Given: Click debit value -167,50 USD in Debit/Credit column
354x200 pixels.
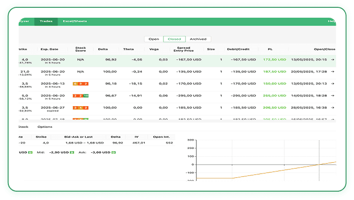Looking at the screenshot, I should tap(244, 59).
